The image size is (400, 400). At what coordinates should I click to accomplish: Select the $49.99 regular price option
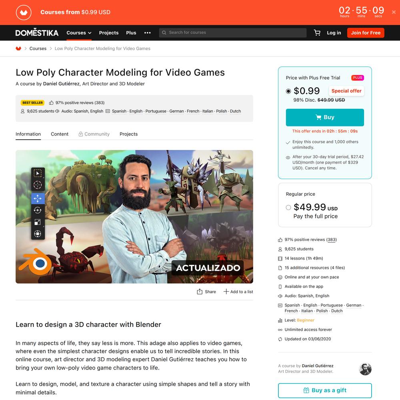288,207
